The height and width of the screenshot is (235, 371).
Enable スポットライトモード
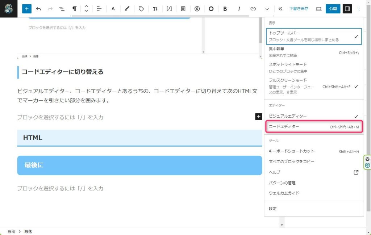pyautogui.click(x=314, y=68)
